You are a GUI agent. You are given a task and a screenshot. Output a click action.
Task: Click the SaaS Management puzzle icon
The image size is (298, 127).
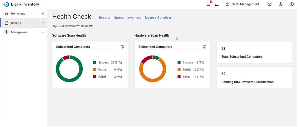coord(228,4)
